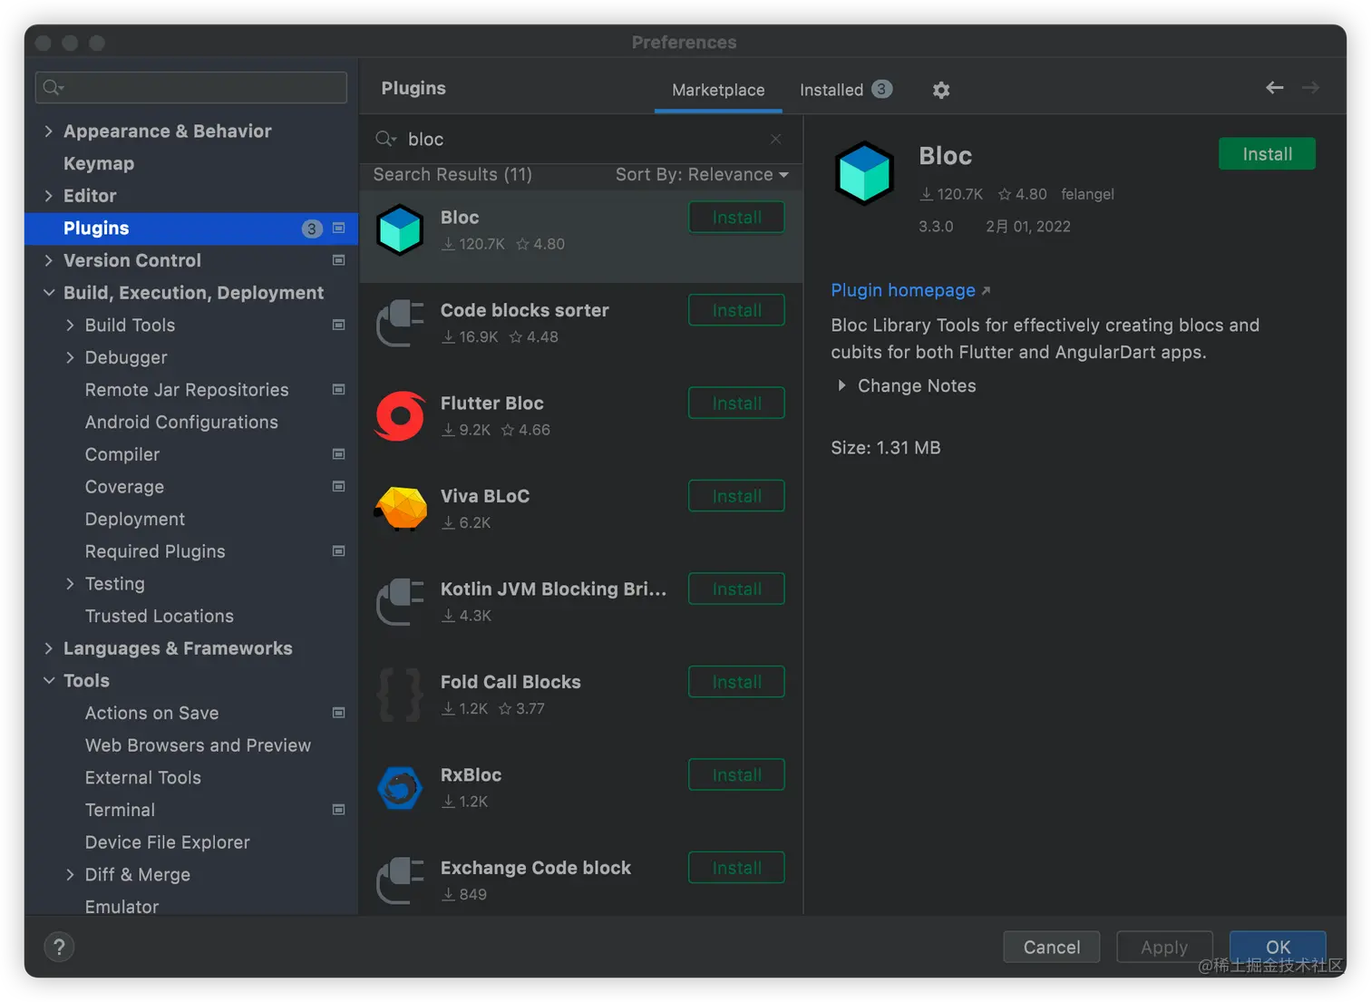Click the magnifier icon in plugin search
1371x1002 pixels.
385,139
